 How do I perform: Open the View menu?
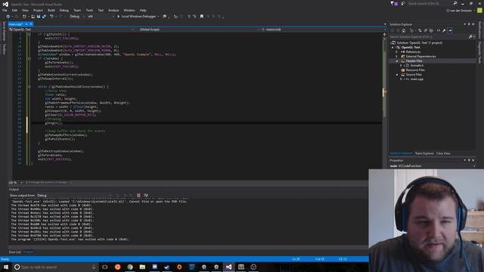coord(25,10)
